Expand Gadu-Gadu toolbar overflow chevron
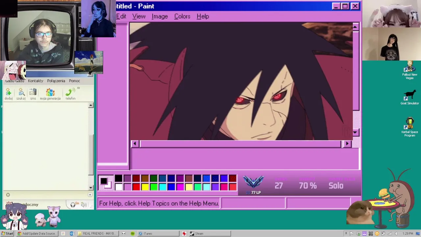Image resolution: width=421 pixels, height=237 pixels. [x=78, y=88]
